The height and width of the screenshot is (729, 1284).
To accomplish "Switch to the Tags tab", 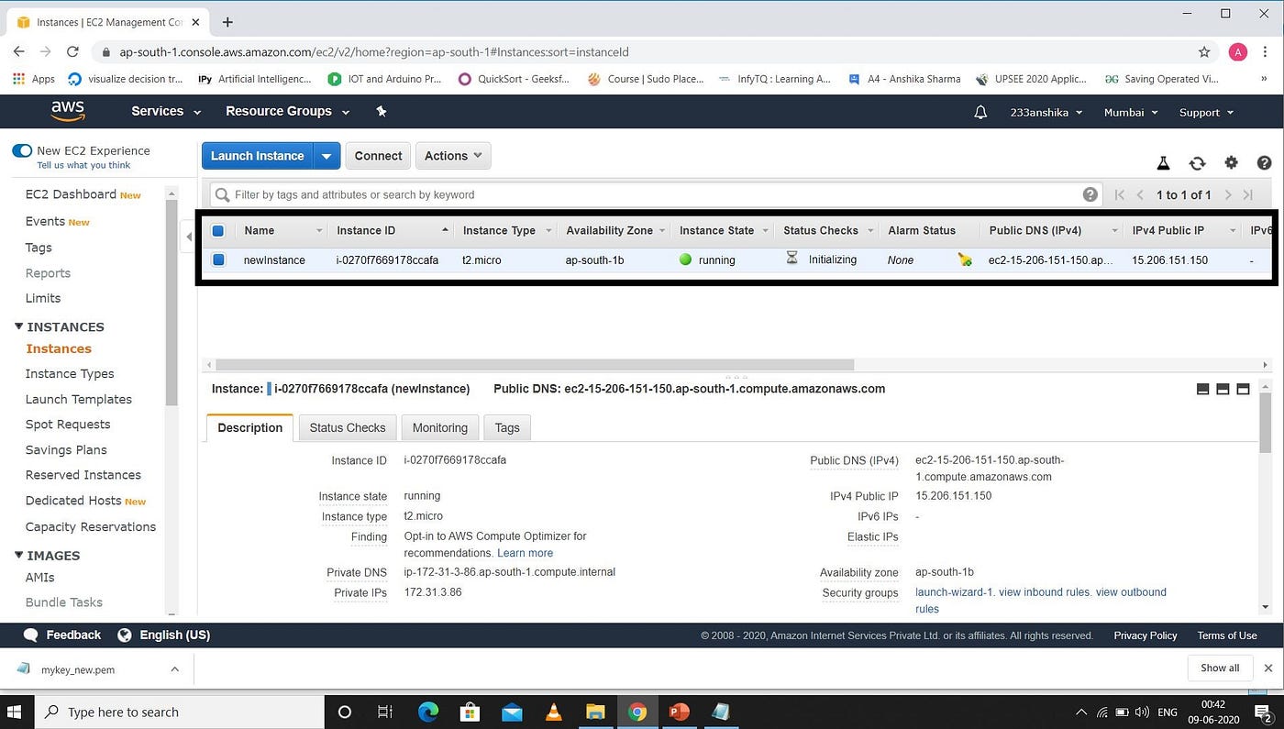I will click(x=507, y=427).
